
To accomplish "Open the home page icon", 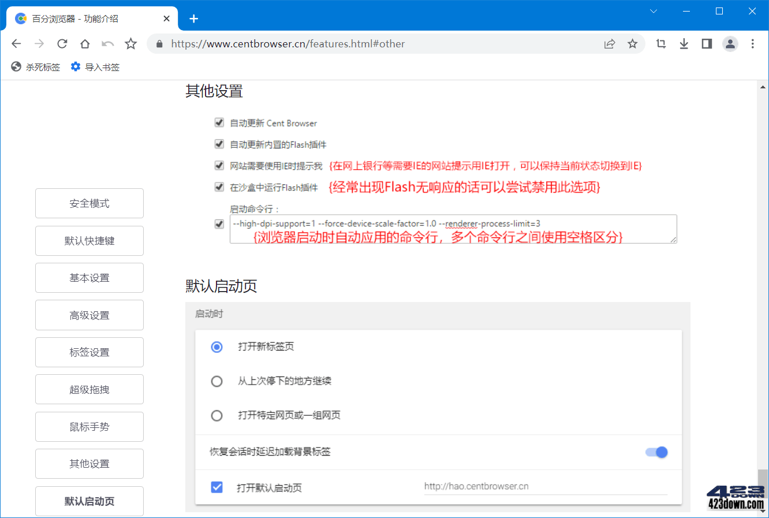I will pyautogui.click(x=84, y=43).
